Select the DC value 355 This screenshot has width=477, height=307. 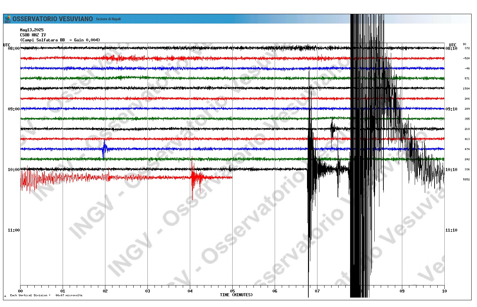click(467, 119)
